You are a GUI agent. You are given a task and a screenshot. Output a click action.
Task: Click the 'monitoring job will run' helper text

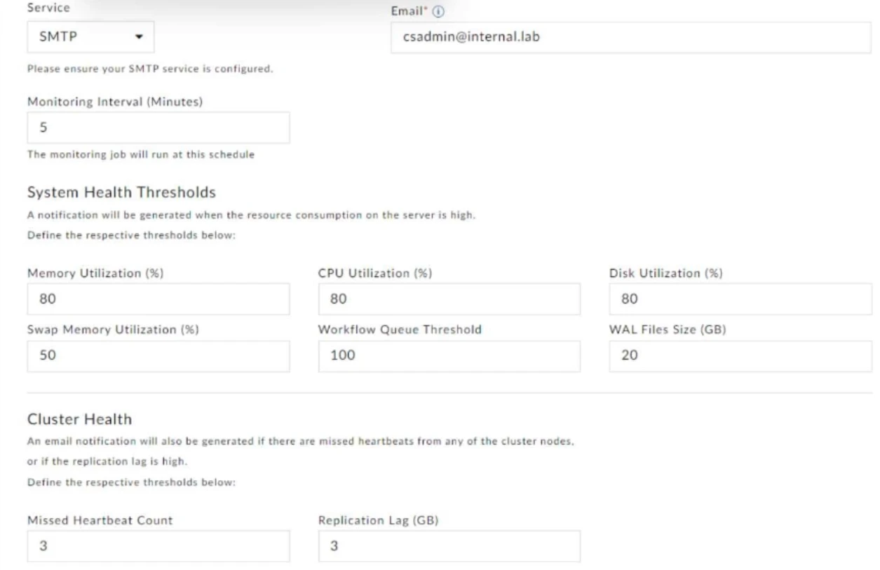click(x=140, y=155)
